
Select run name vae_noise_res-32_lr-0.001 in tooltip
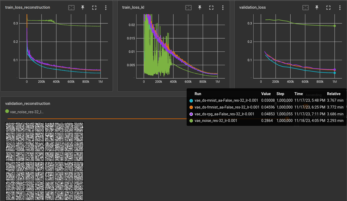216,121
